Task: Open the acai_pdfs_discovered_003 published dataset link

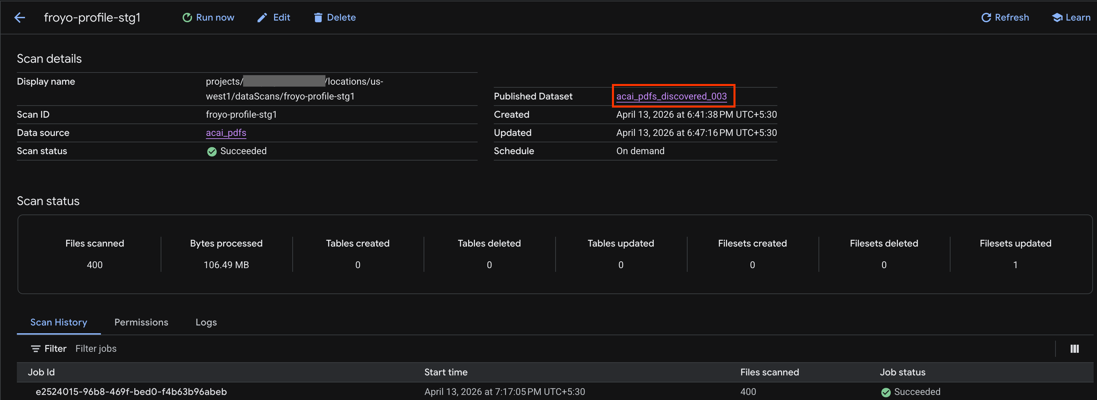Action: (x=671, y=96)
